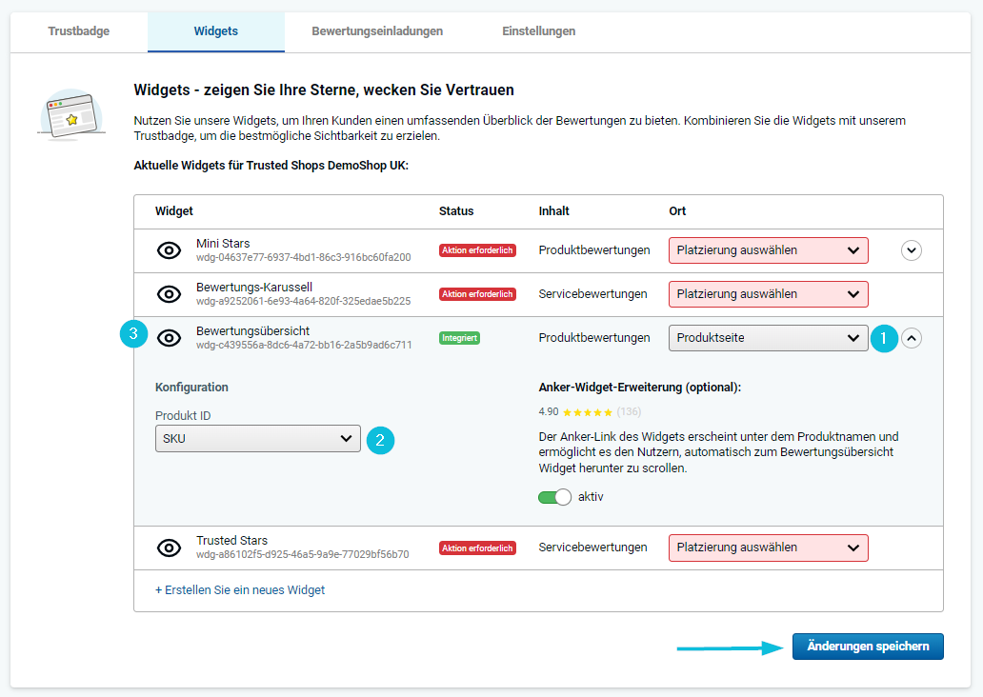Screen dimensions: 983x697
Task: Open Platzierung auswählen dropdown for Bewertungs-Karussell
Action: tap(768, 294)
